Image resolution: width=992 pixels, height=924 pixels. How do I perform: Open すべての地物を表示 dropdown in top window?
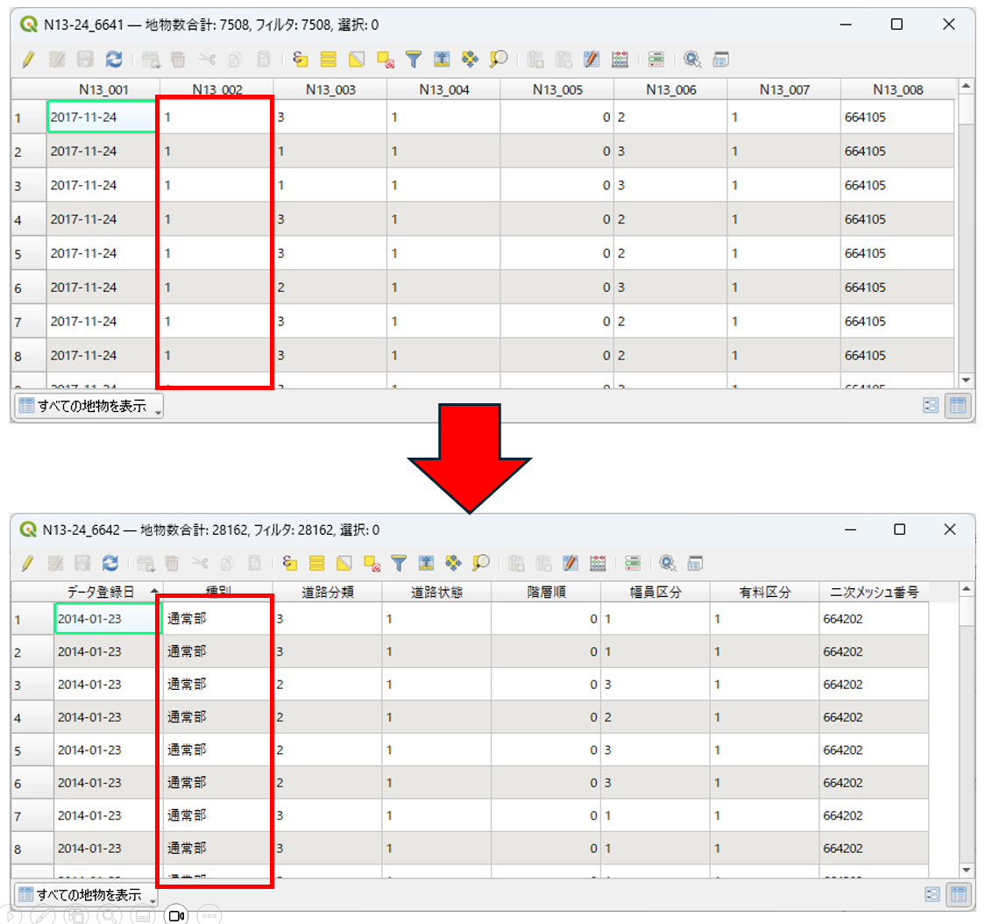[x=89, y=406]
